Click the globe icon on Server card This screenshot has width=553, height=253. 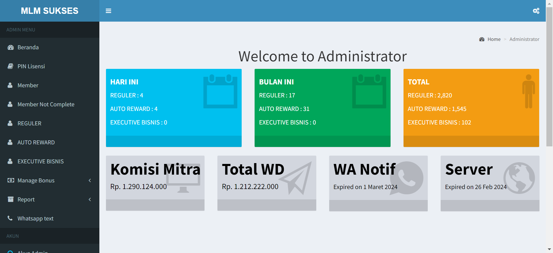519,178
